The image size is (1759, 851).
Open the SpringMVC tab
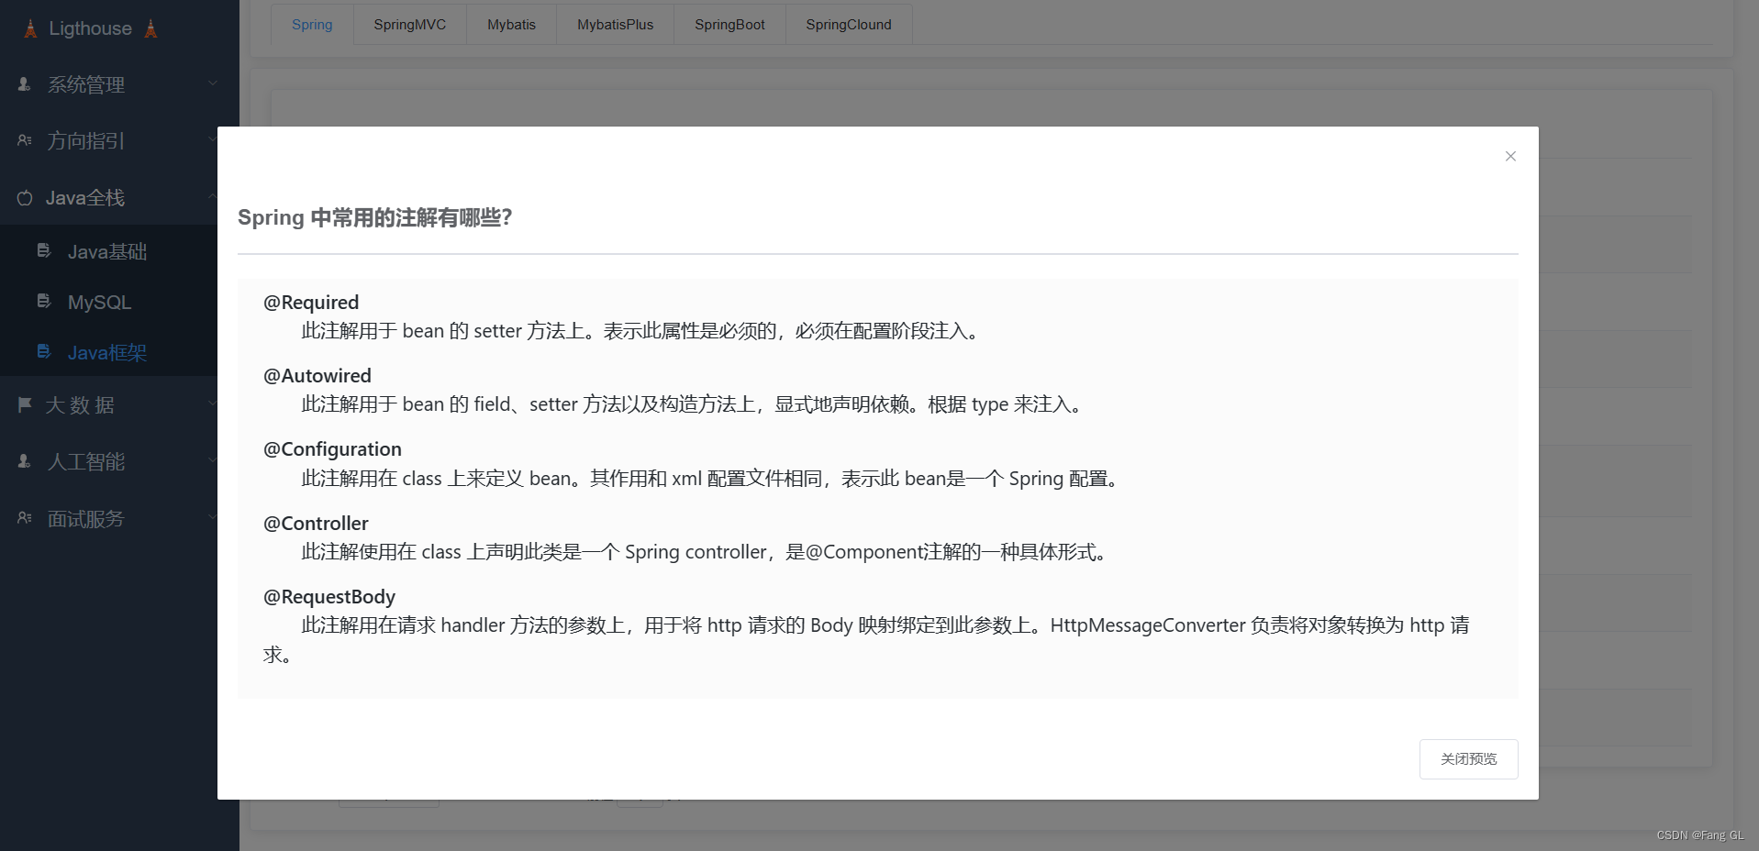410,25
